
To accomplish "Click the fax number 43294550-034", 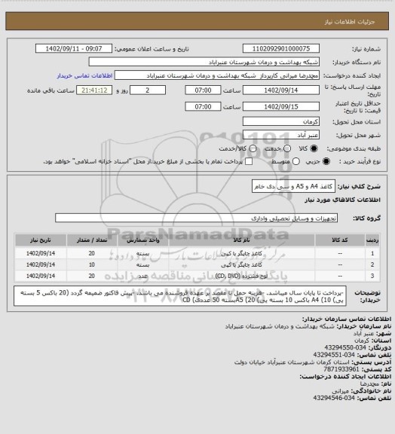I will 345,347.
